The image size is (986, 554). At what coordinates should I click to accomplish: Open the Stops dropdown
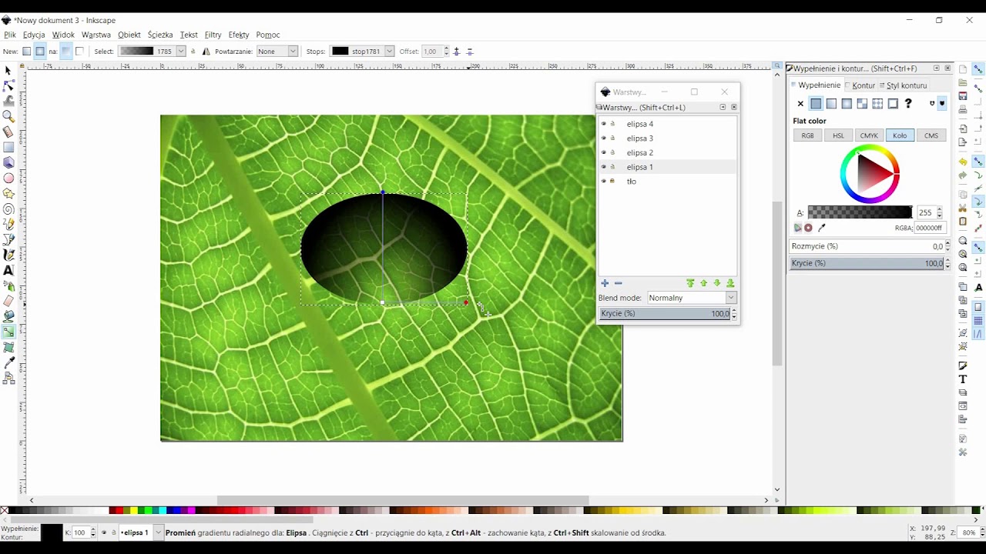pos(363,52)
